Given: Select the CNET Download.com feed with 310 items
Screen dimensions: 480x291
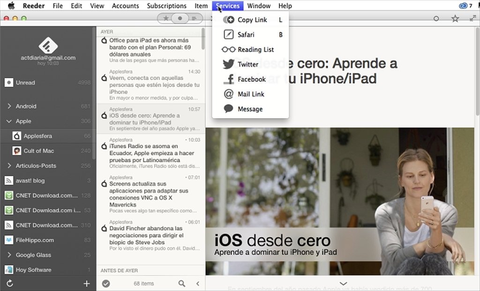Looking at the screenshot, I should (48, 225).
